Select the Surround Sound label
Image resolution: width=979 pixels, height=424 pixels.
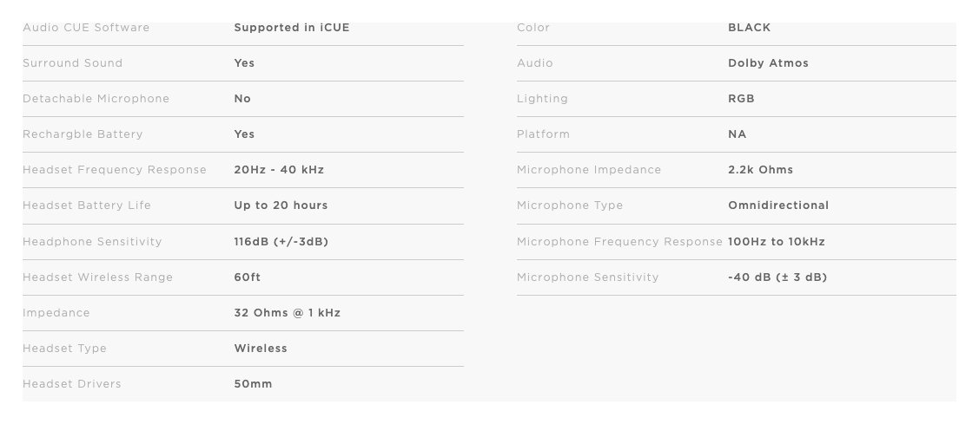[72, 63]
